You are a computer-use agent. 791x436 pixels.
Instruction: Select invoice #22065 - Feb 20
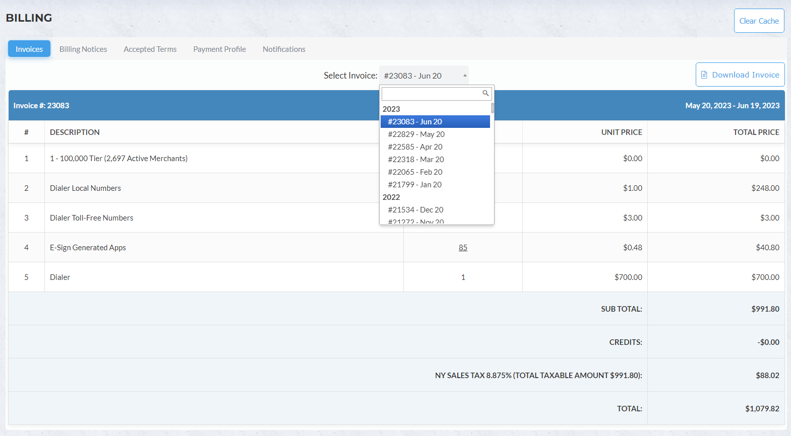coord(415,172)
